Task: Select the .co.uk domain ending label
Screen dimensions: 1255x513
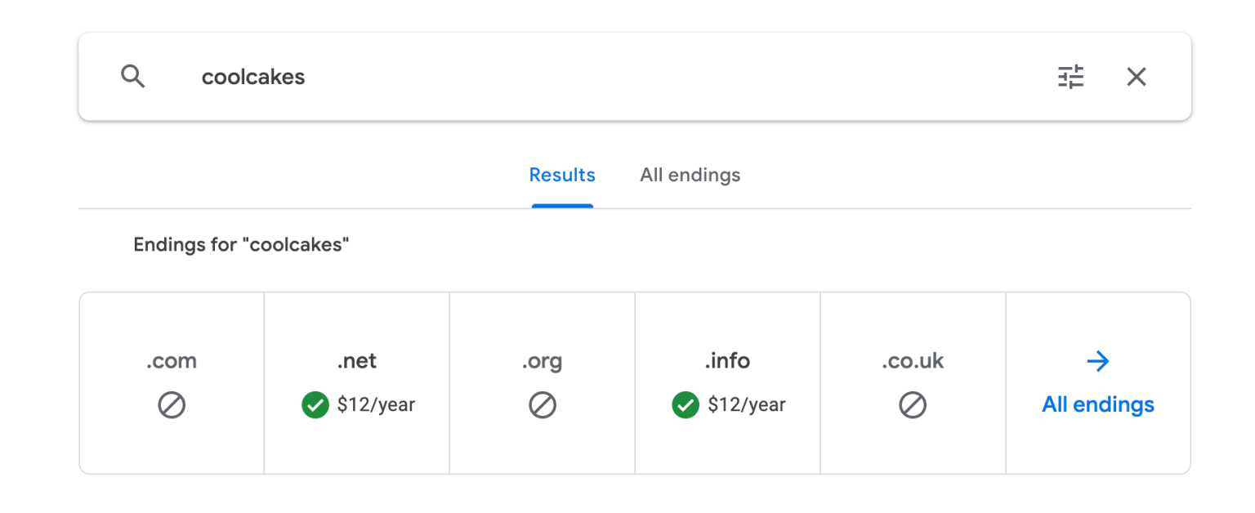Action: pyautogui.click(x=913, y=361)
